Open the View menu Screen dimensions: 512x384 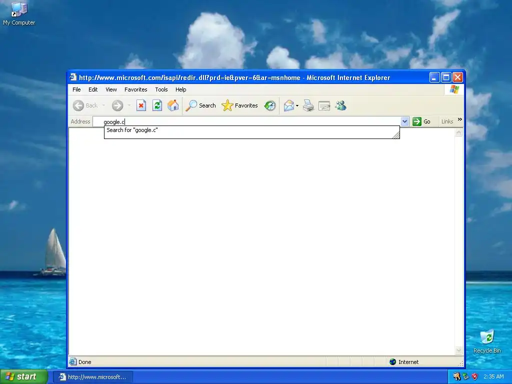click(111, 89)
